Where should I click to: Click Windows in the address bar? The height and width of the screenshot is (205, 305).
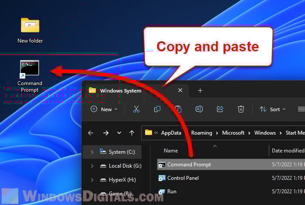(x=265, y=133)
